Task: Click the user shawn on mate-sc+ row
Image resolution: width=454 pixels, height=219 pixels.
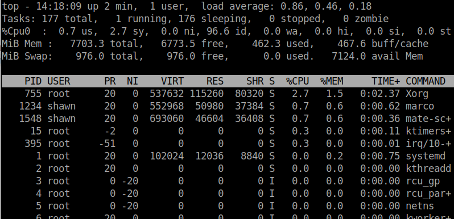Action: [61, 119]
